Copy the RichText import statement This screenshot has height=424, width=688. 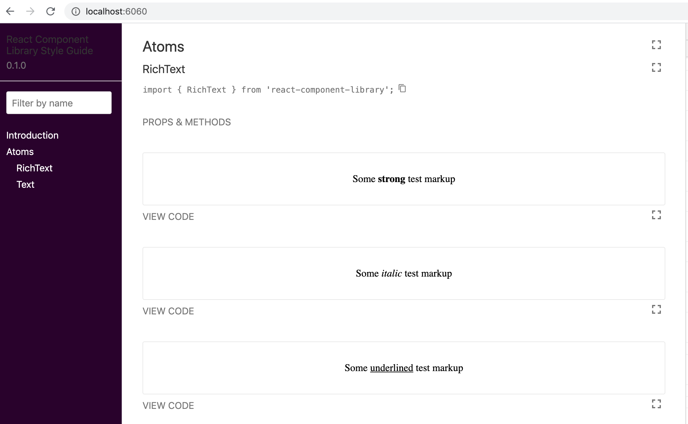point(402,89)
